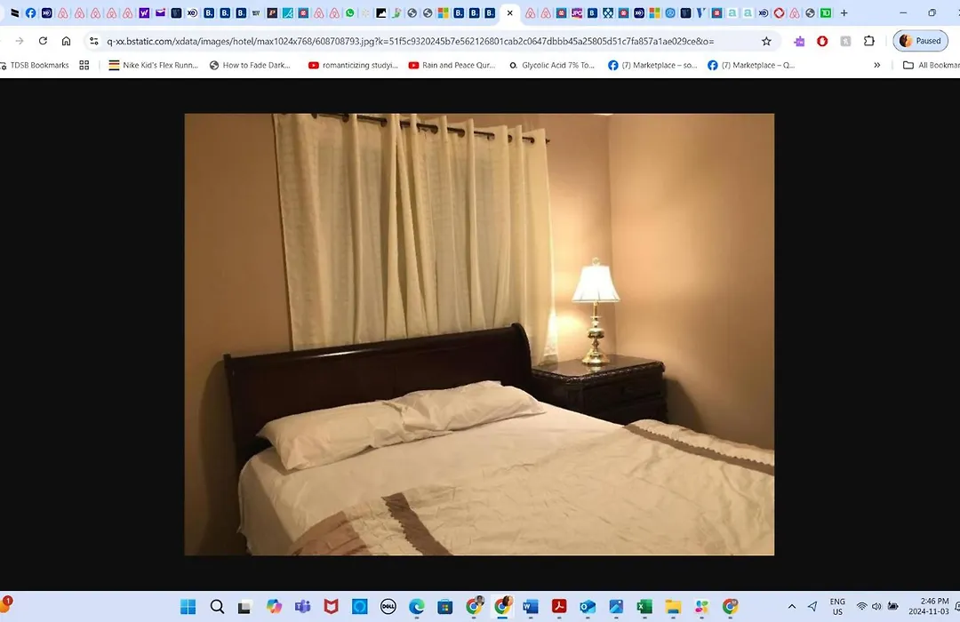
Task: Open McAfee from taskbar
Action: tap(331, 607)
